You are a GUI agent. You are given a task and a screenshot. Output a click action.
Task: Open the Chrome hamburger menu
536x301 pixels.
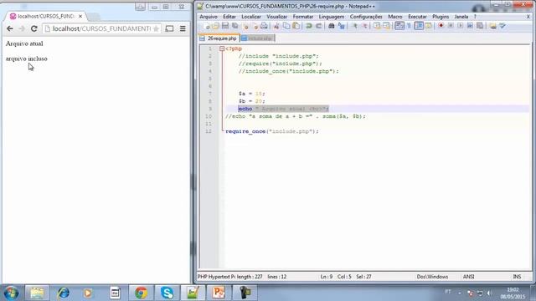pos(183,28)
